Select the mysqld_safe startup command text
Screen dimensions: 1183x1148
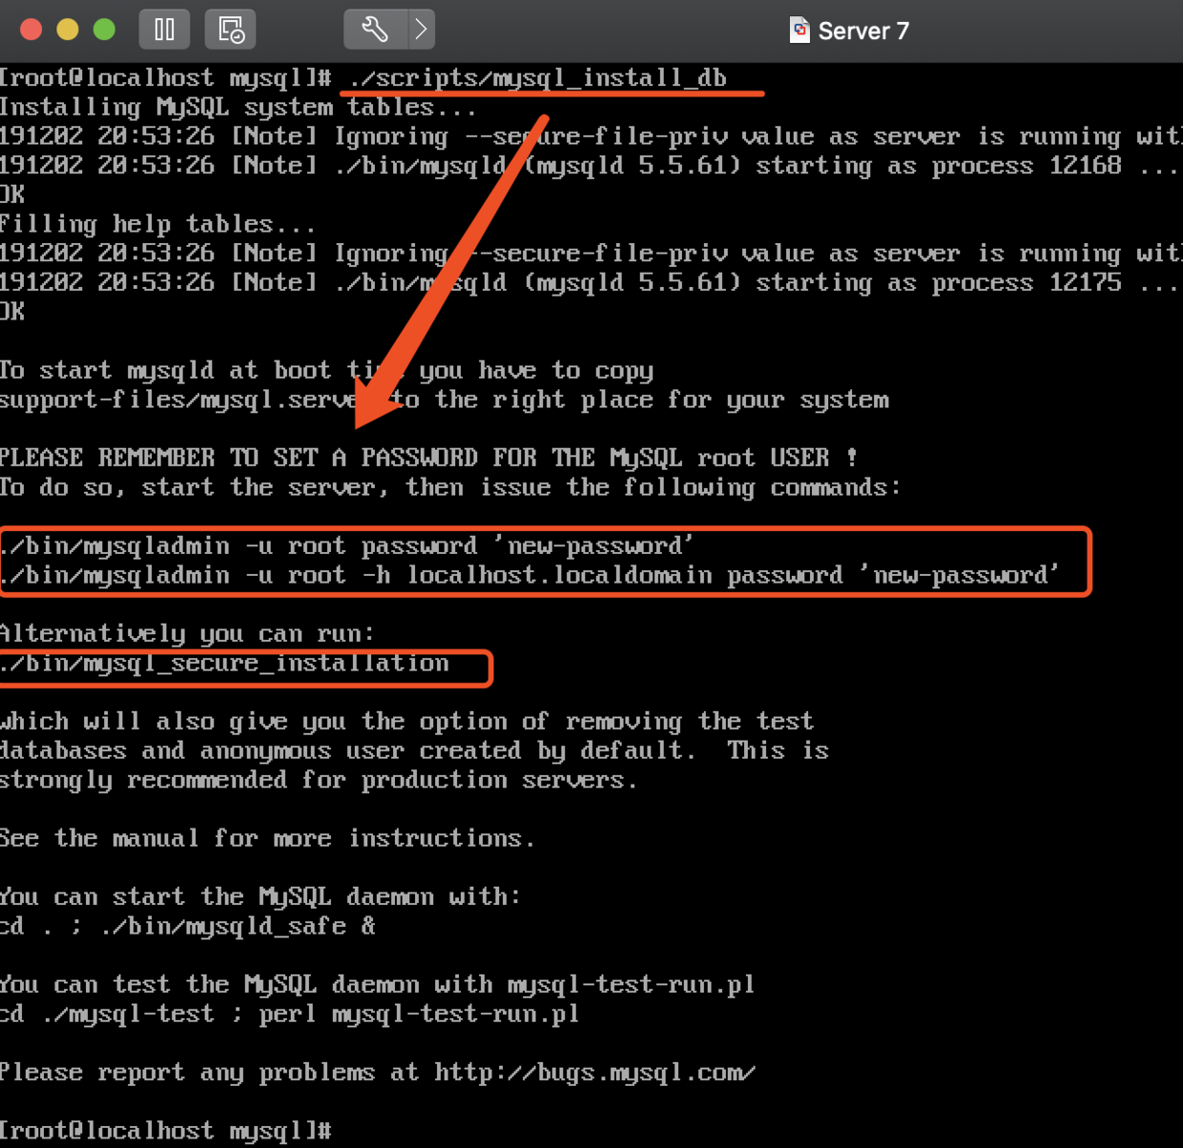pos(186,925)
